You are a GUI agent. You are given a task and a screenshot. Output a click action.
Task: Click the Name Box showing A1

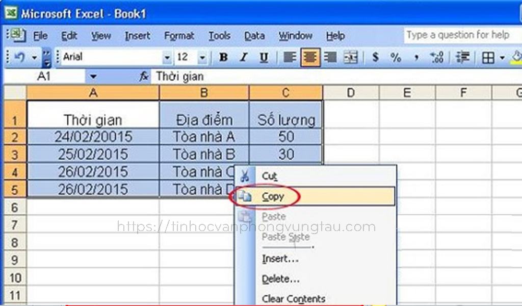pos(45,76)
